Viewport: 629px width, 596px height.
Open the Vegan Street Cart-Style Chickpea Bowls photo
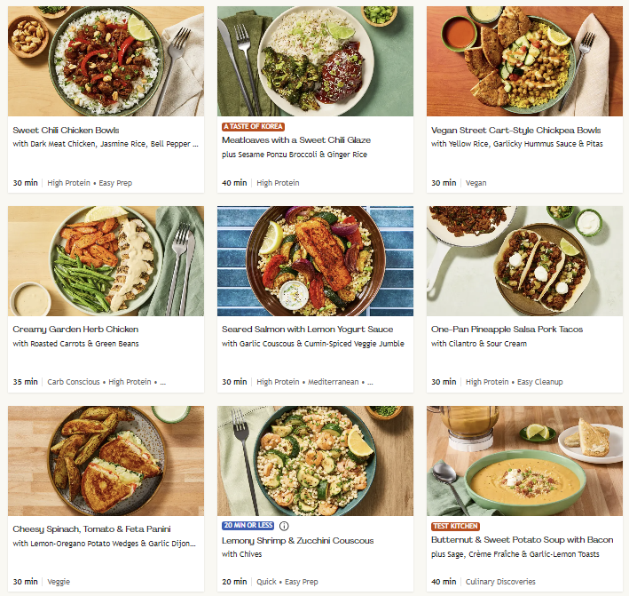524,61
